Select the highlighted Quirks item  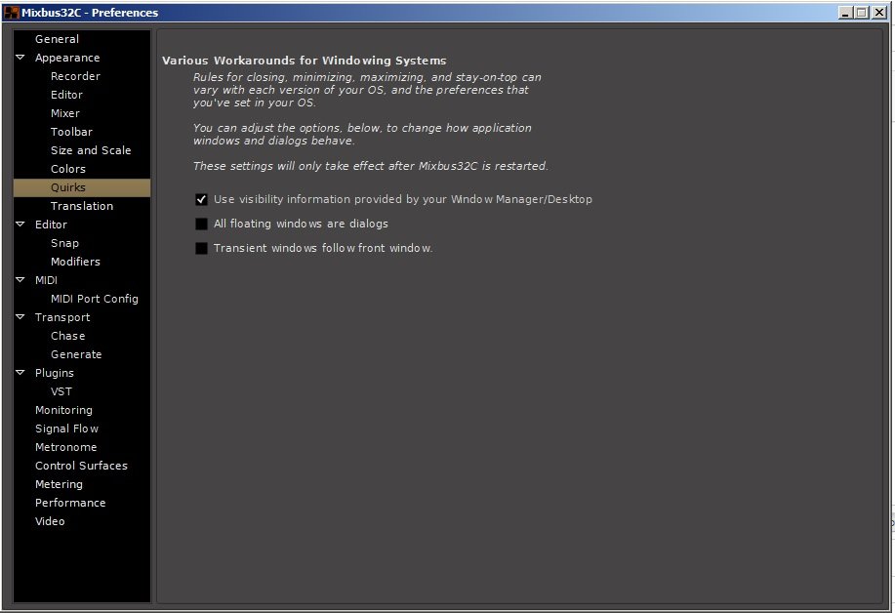tap(82, 187)
